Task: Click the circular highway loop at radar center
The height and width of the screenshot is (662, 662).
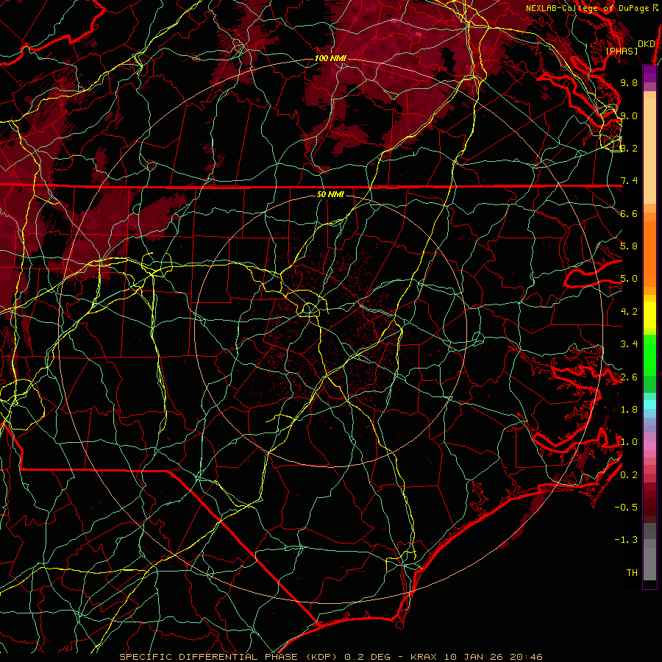Action: pyautogui.click(x=309, y=310)
